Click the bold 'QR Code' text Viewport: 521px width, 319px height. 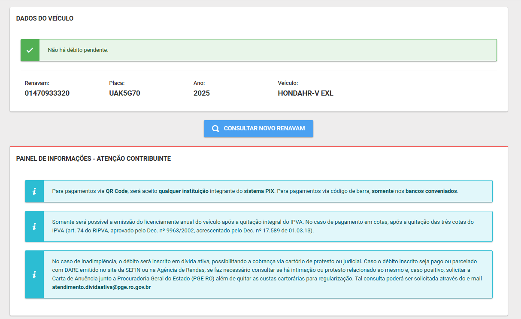tap(117, 191)
